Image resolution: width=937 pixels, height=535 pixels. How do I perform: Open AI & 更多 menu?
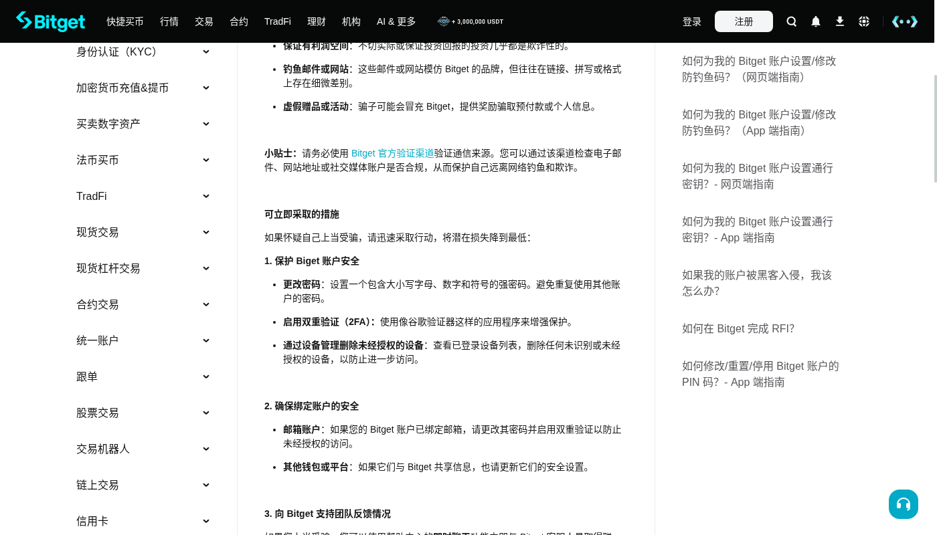pyautogui.click(x=396, y=21)
